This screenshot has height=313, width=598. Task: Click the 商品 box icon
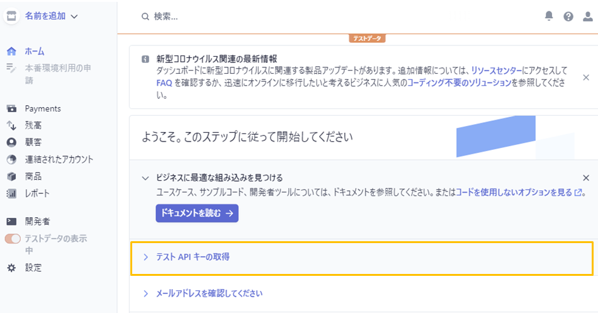click(x=11, y=176)
